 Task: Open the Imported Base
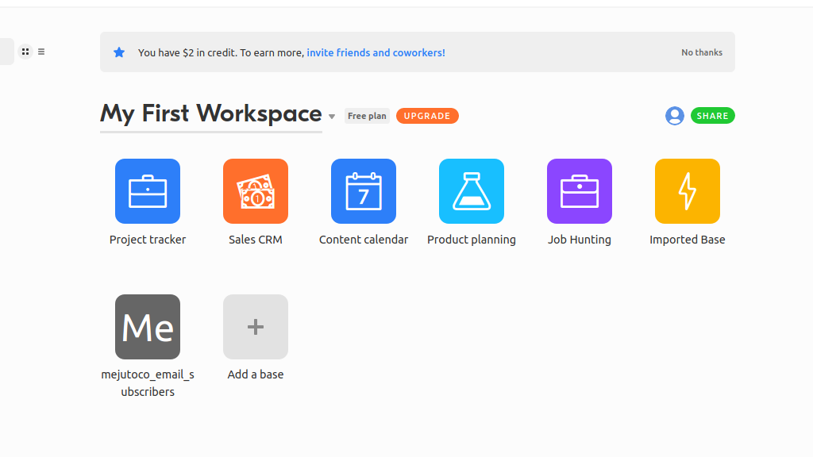point(688,190)
